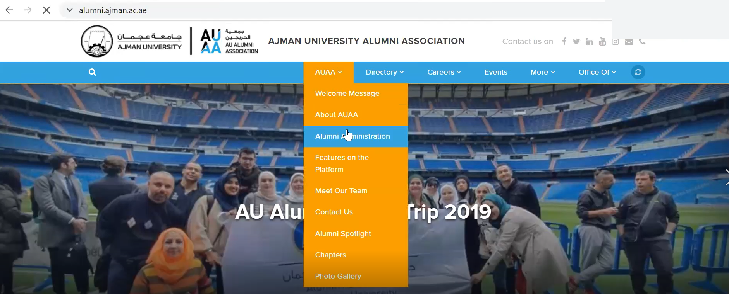The width and height of the screenshot is (729, 294).
Task: Open the Instagram contact icon
Action: (616, 42)
